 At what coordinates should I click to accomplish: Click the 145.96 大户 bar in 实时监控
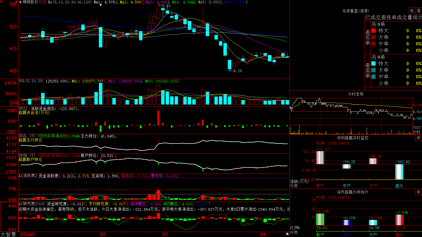point(373,161)
